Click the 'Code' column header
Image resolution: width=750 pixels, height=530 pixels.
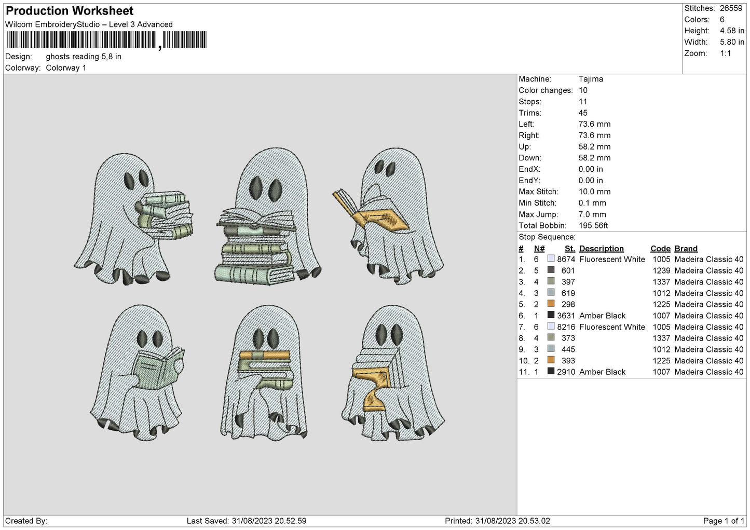pos(660,249)
